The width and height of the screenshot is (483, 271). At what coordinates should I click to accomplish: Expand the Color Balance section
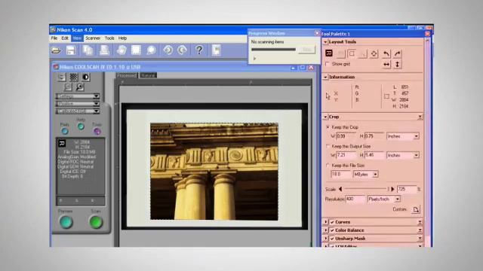click(x=325, y=230)
